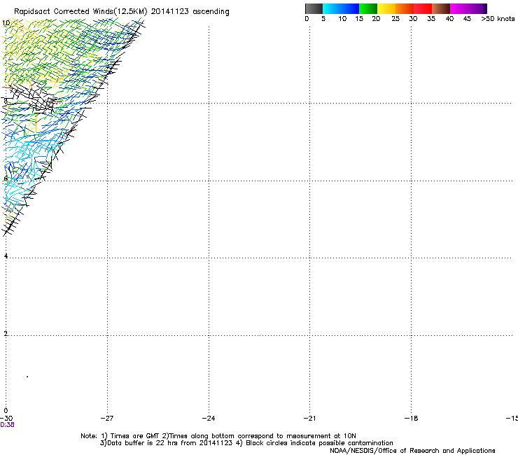Click the '-24' longitude axis label
The width and height of the screenshot is (518, 455).
[209, 419]
